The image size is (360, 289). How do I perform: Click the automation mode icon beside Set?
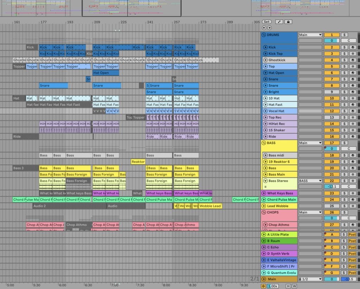click(x=279, y=22)
